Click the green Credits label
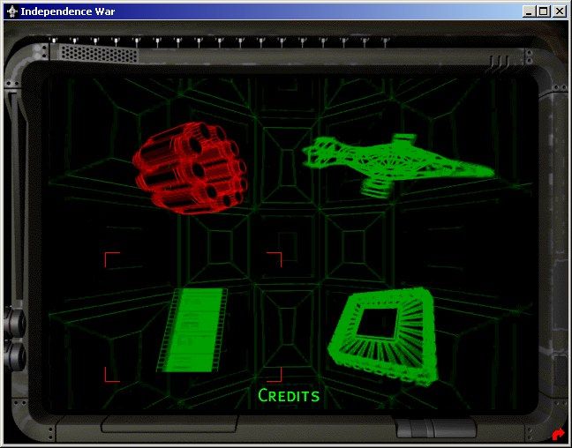572x448 pixels. [289, 396]
